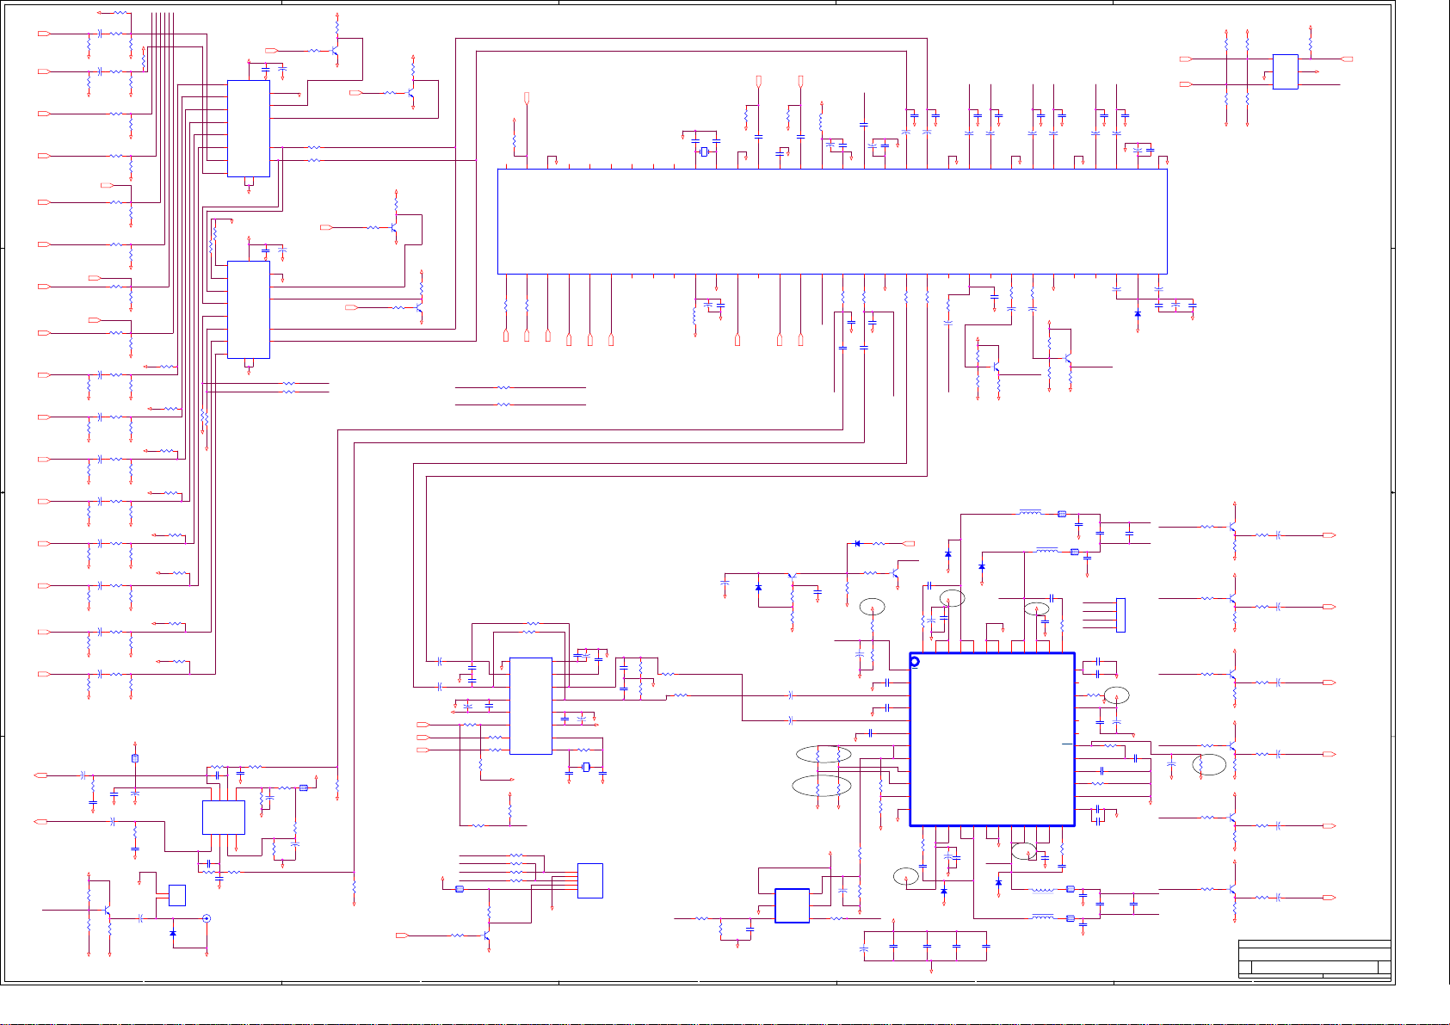1450x1025 pixels.
Task: Select the large square IC with thick blue border
Action: [992, 739]
